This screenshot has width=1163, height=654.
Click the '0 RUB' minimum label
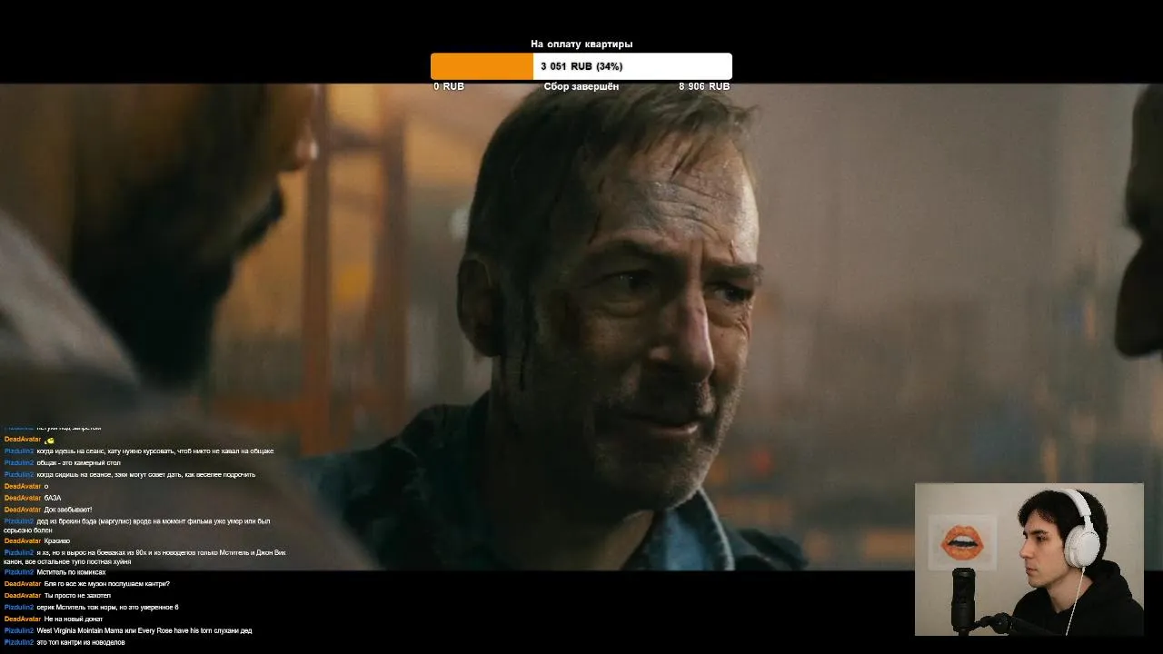[449, 86]
